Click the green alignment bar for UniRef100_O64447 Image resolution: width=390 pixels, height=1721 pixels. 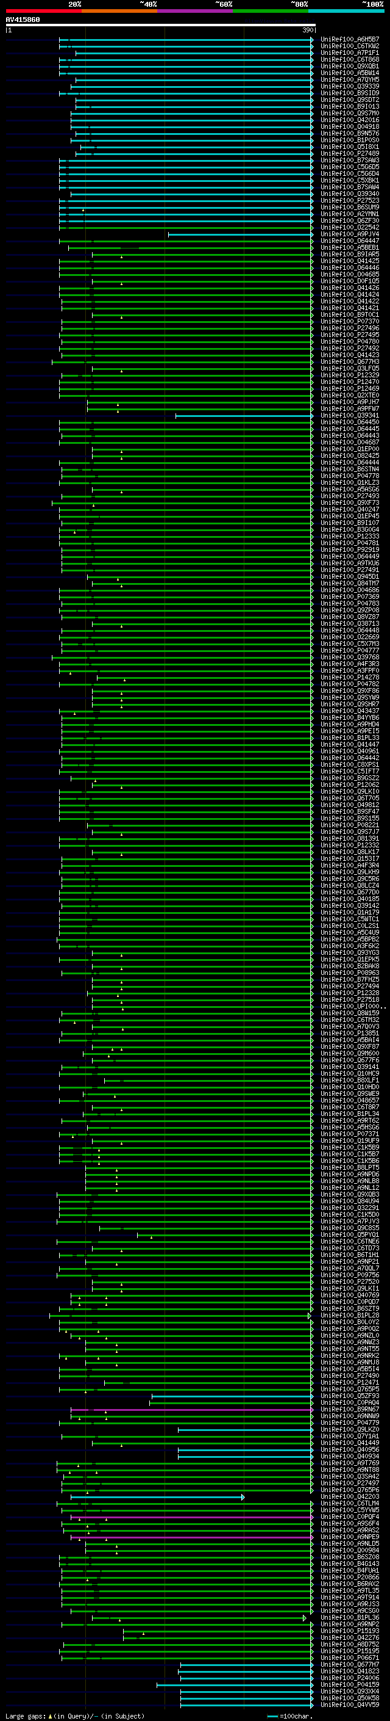pyautogui.click(x=186, y=241)
